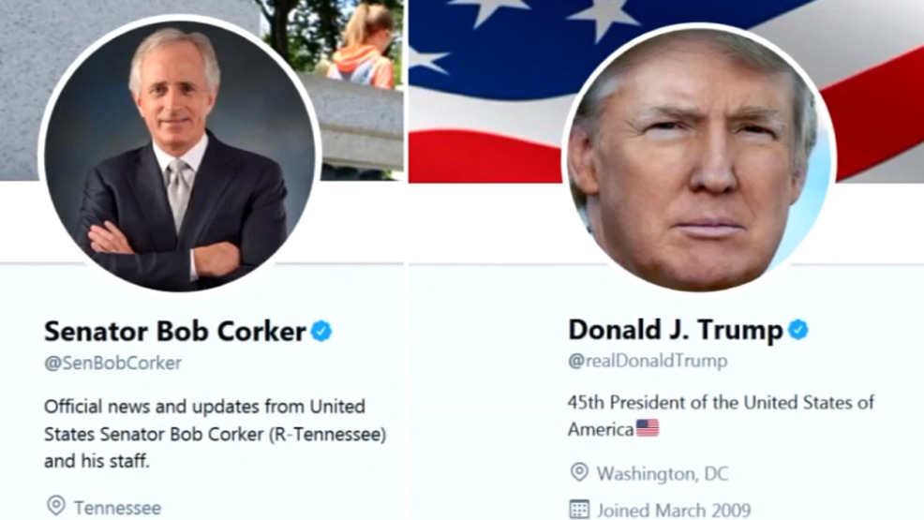Click the location pin next to Washington, DC

click(x=579, y=472)
